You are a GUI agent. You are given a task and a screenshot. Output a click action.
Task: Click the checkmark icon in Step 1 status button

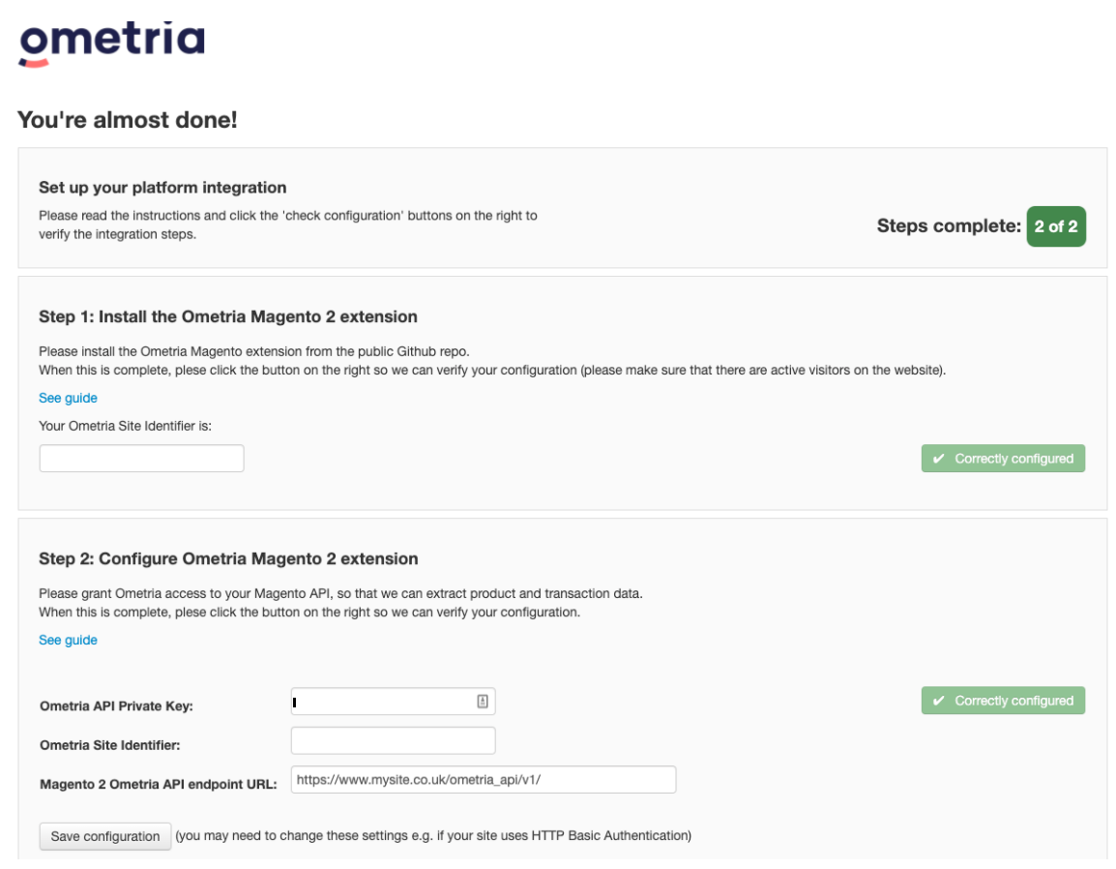pos(938,459)
